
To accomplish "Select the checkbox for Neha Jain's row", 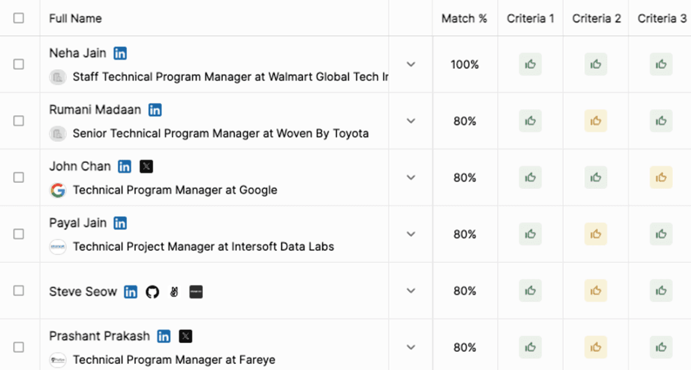I will 19,64.
